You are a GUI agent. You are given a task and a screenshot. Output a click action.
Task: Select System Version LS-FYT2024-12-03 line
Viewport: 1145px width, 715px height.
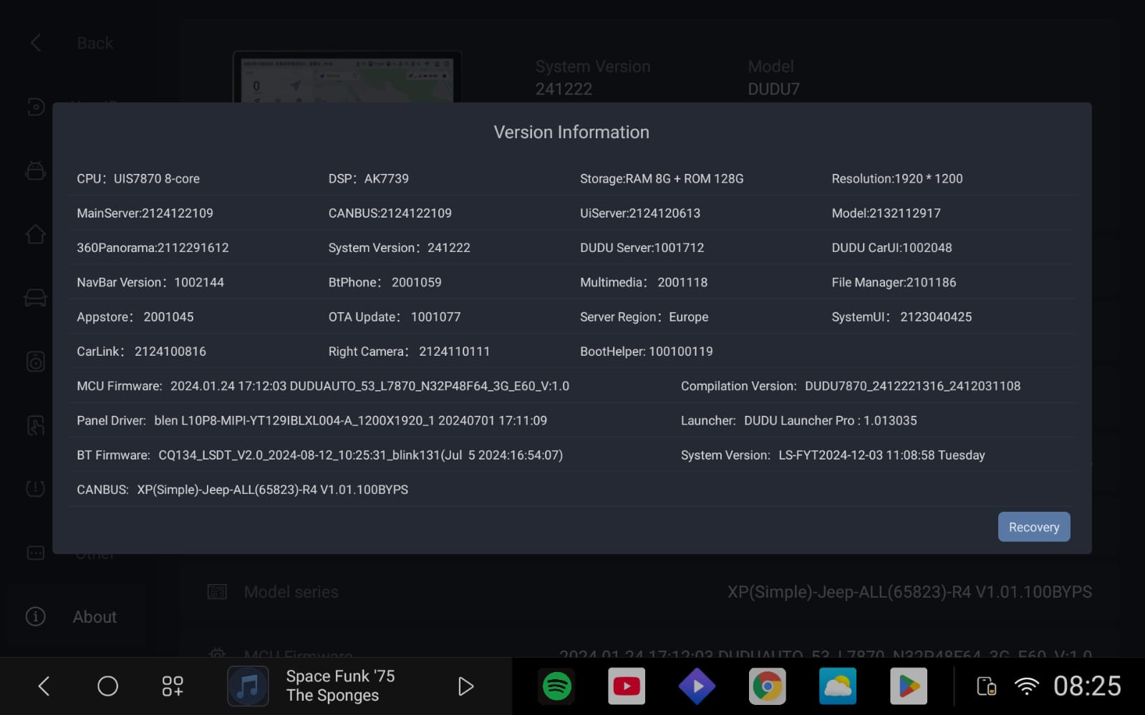[x=833, y=455]
